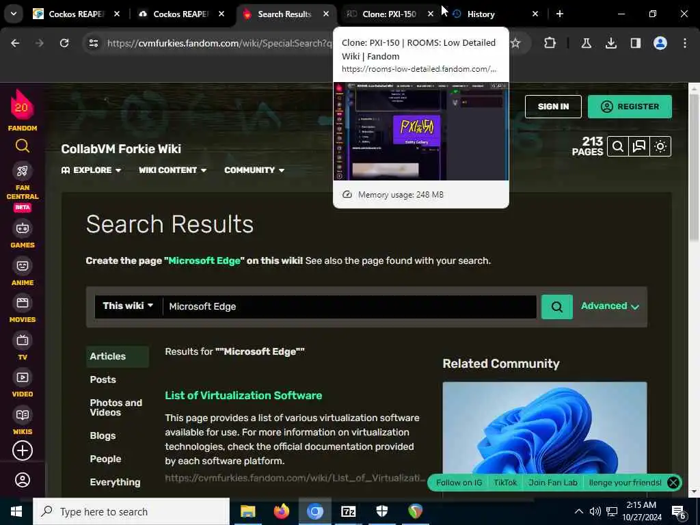This screenshot has height=525, width=700.
Task: Dismiss the green social banner
Action: [673, 483]
